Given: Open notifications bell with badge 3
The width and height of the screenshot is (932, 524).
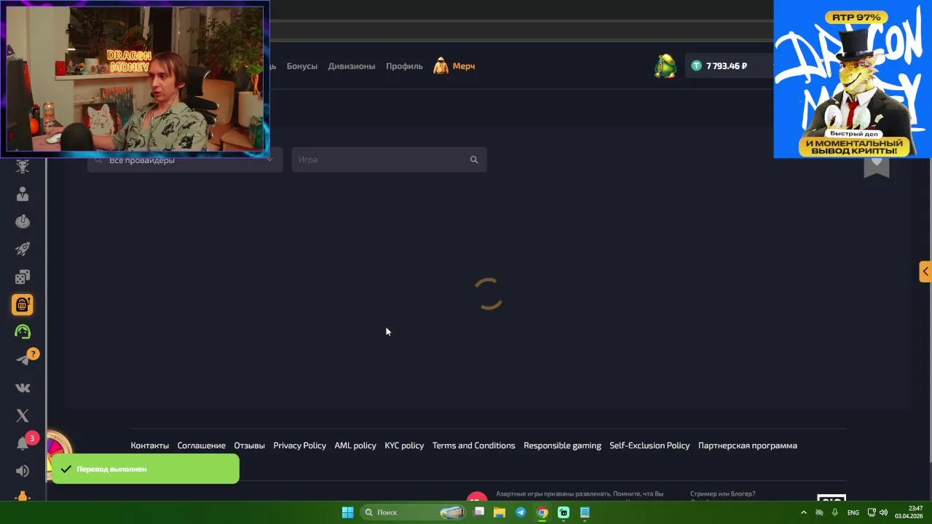Looking at the screenshot, I should point(23,443).
